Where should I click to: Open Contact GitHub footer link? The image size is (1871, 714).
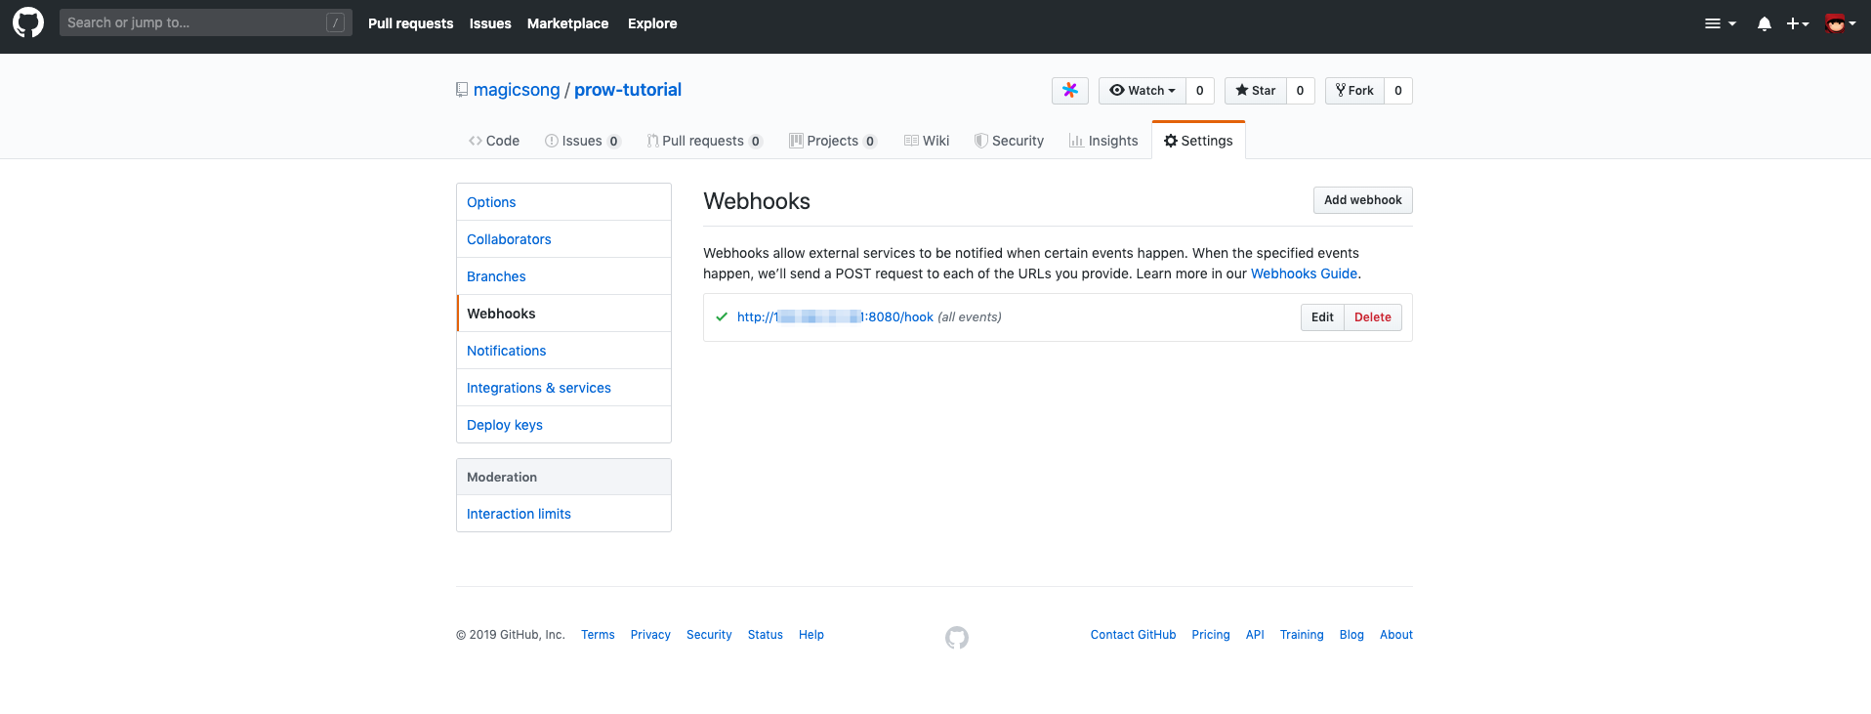point(1133,635)
